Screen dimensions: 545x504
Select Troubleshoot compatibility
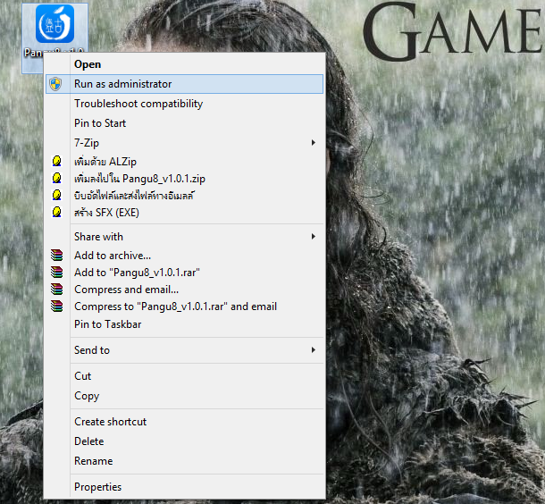click(185, 104)
